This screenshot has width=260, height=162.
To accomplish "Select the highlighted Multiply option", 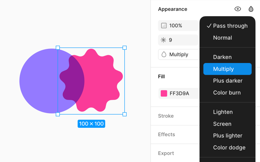I will [227, 69].
